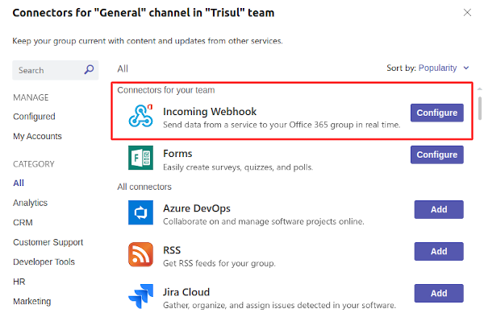The image size is (484, 313).
Task: Click 'Get RSS feeds for your group' description
Action: 219,263
